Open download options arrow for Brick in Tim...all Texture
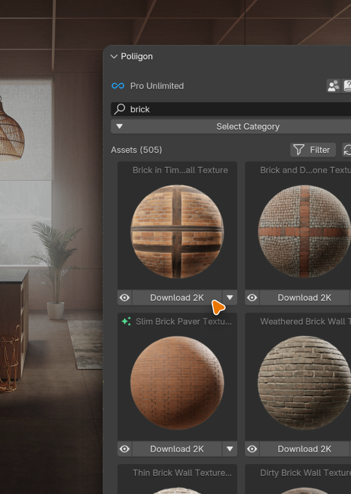Screen dimensions: 351x494 (x=229, y=298)
